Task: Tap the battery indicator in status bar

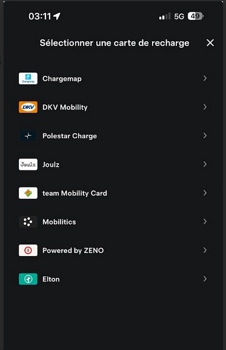Action: [x=196, y=16]
